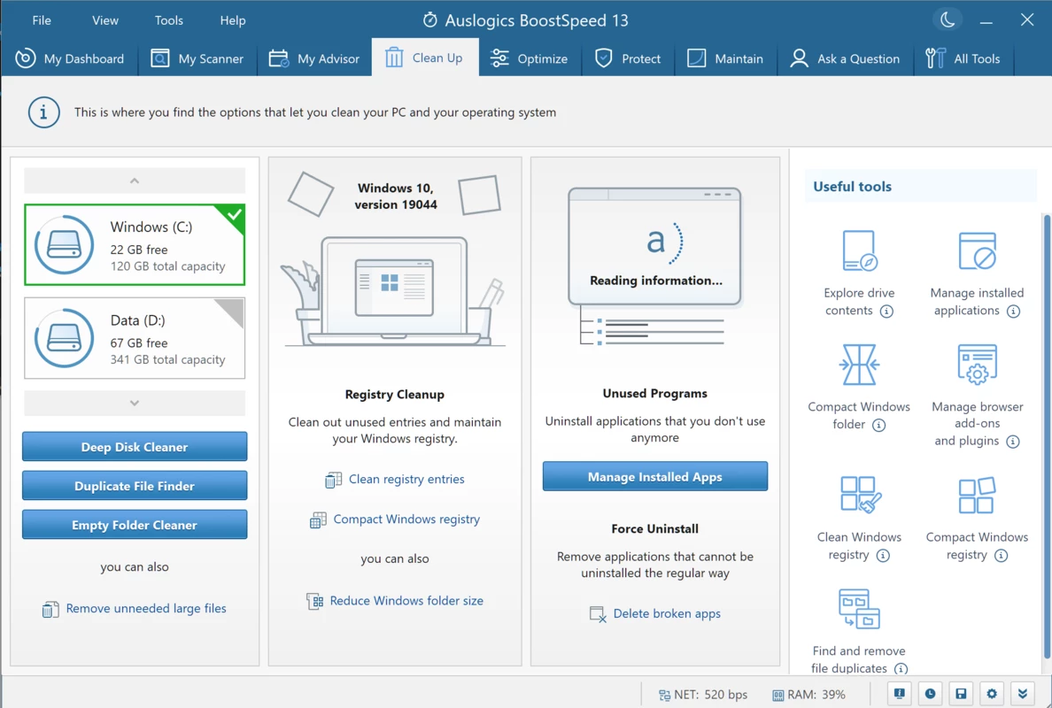The width and height of the screenshot is (1052, 708).
Task: Click the save icon in status bar
Action: click(x=961, y=694)
